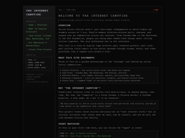Click the WHAT THIS SITE DOCUMENTS heading
Screen dimensions: 185x138
tap(76, 58)
